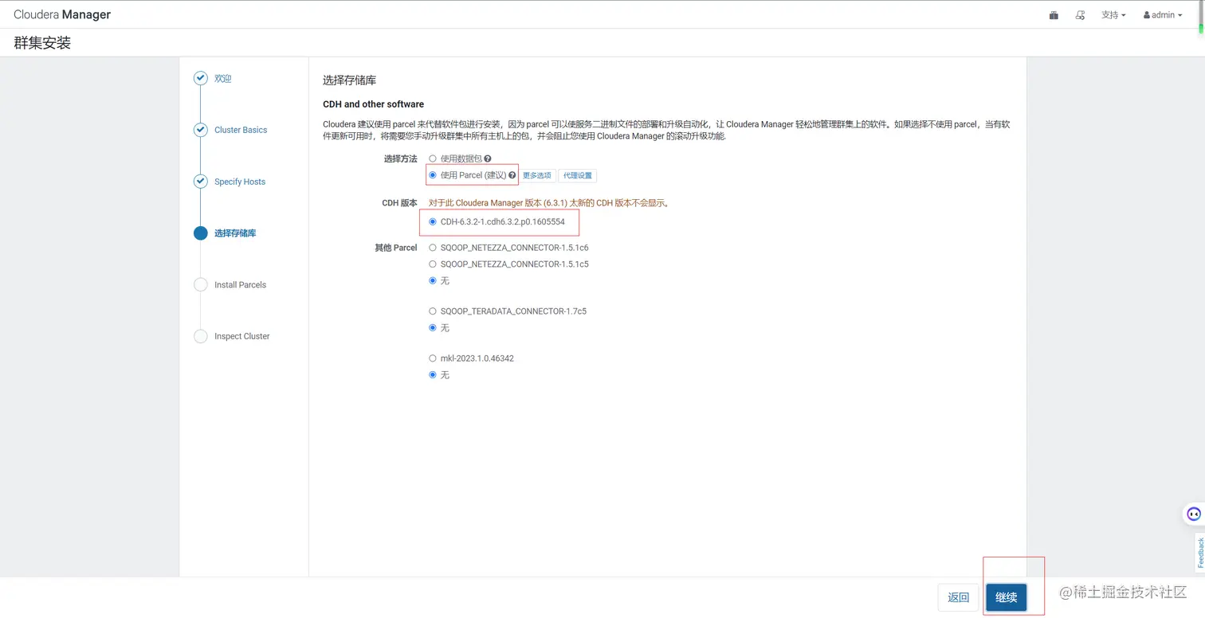1205x618 pixels.
Task: Click the empty Install Parcels step circle
Action: pyautogui.click(x=201, y=284)
